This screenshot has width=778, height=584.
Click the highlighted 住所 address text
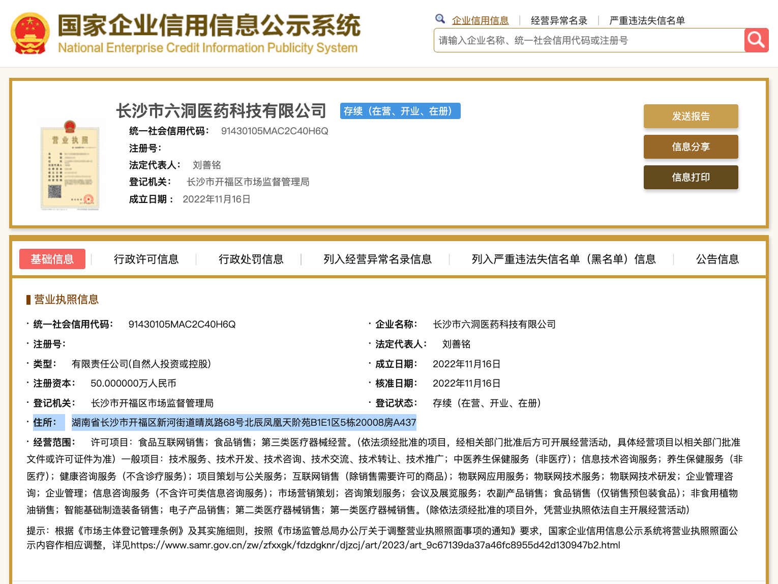click(244, 422)
